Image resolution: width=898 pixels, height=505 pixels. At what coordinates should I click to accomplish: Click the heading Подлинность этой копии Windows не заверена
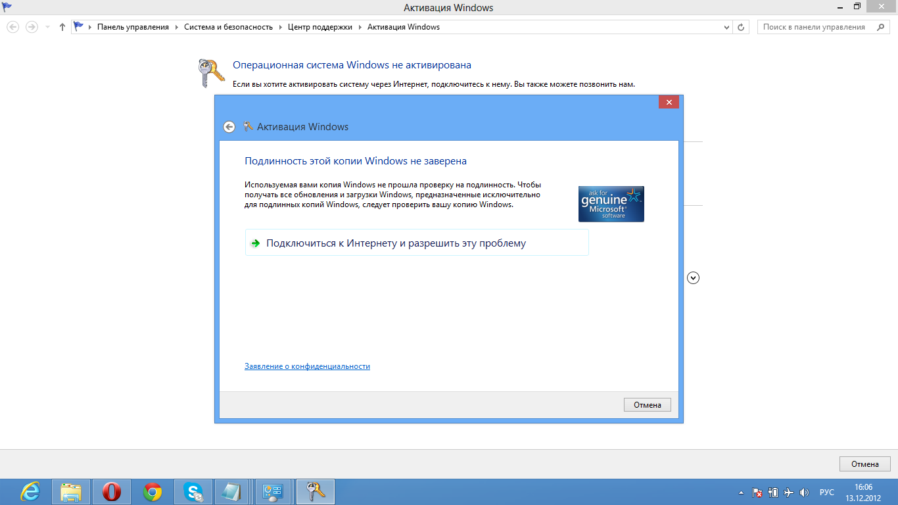(356, 160)
